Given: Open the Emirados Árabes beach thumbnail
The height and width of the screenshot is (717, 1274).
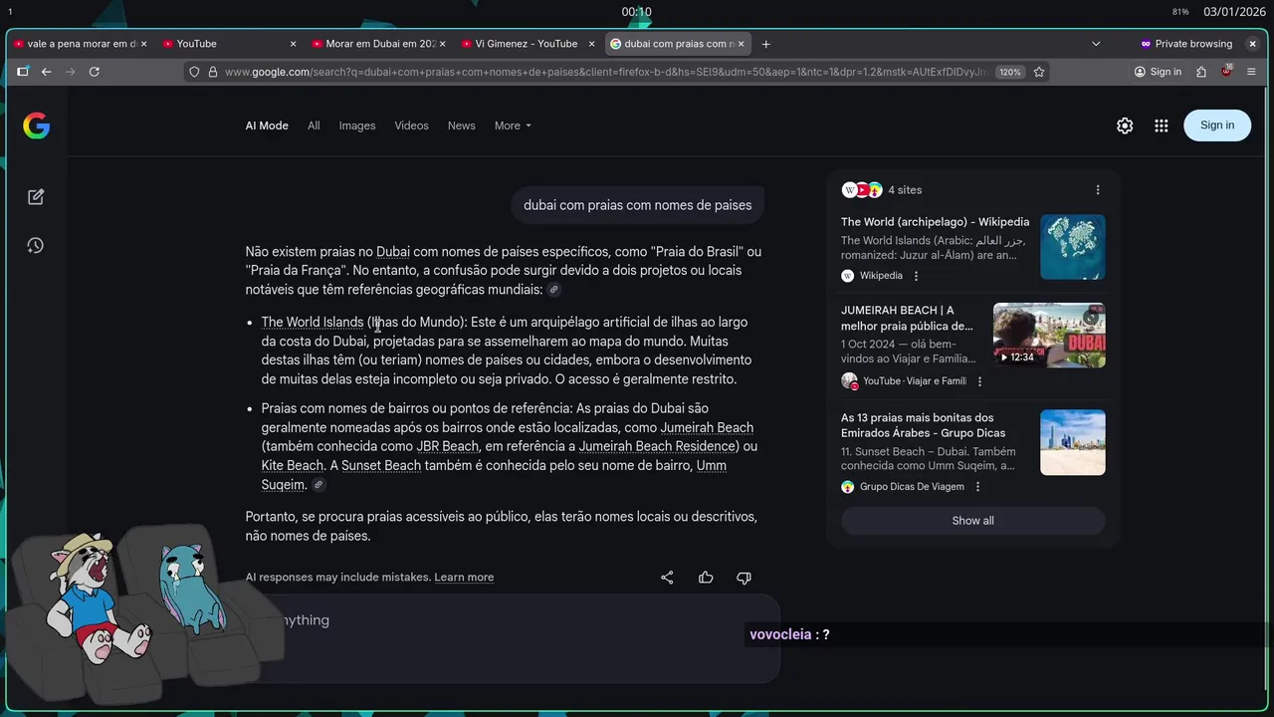Looking at the screenshot, I should [1073, 442].
